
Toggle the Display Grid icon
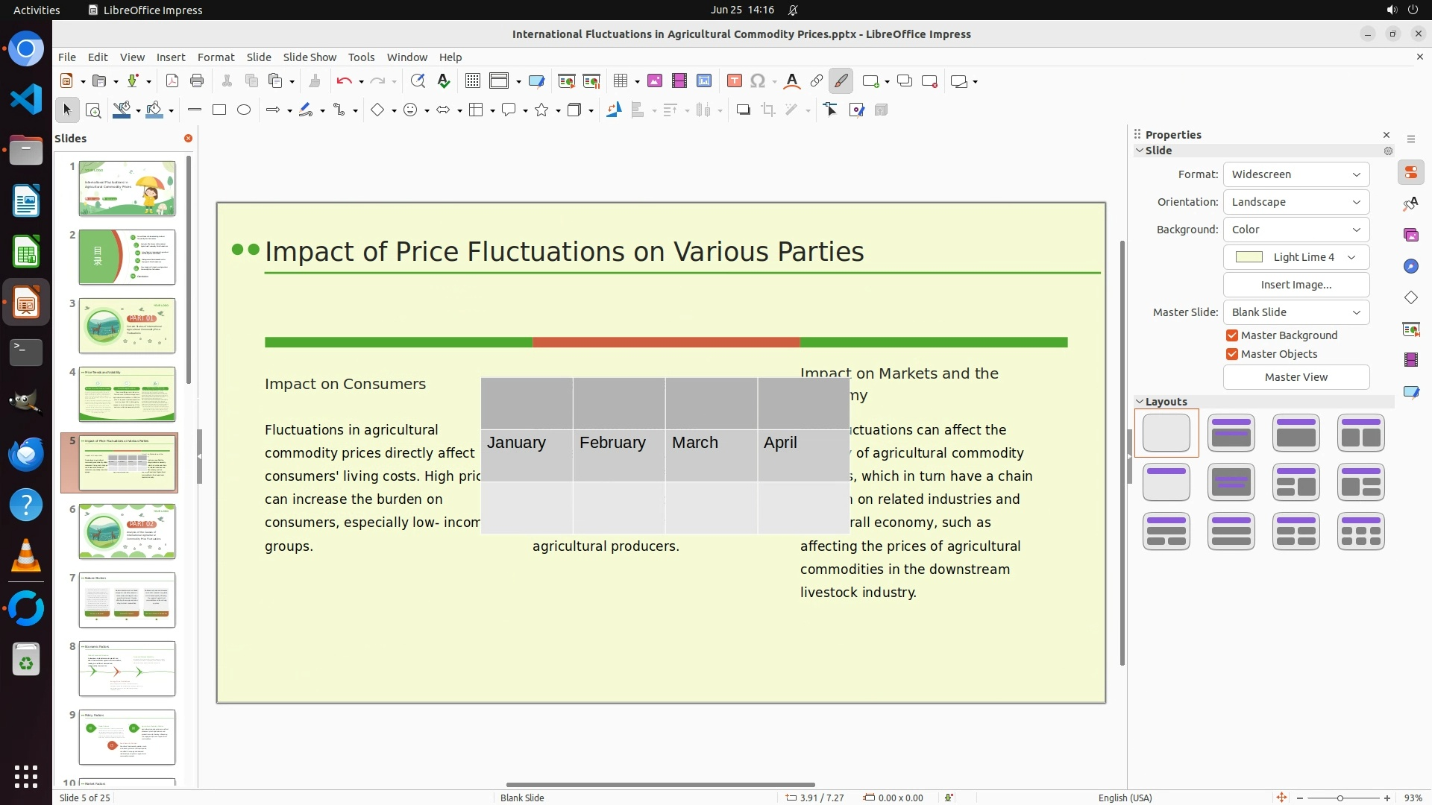click(472, 81)
